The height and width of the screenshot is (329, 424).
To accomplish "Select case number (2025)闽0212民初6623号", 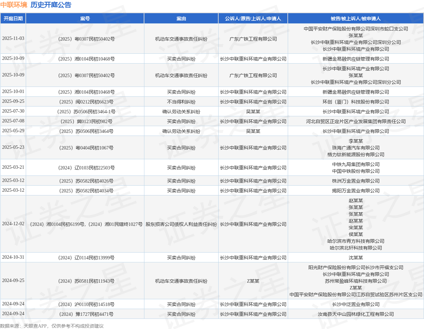I will coord(85,102).
